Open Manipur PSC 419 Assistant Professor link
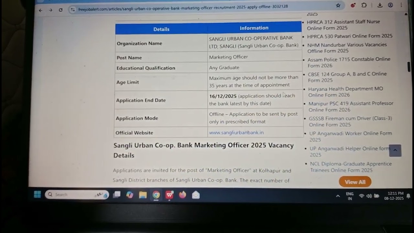The width and height of the screenshot is (414, 233). [351, 106]
